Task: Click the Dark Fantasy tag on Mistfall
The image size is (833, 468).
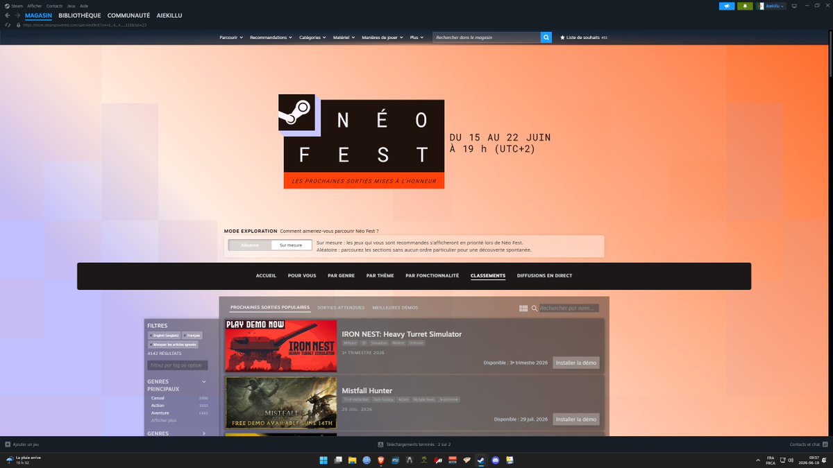Action: click(383, 400)
